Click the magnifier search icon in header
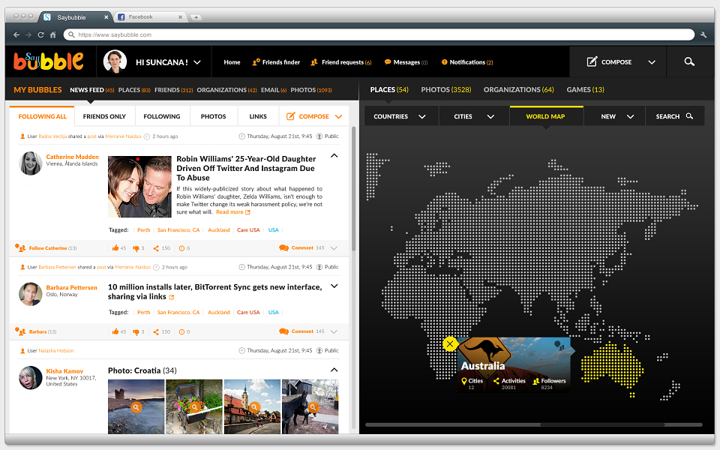 click(689, 61)
